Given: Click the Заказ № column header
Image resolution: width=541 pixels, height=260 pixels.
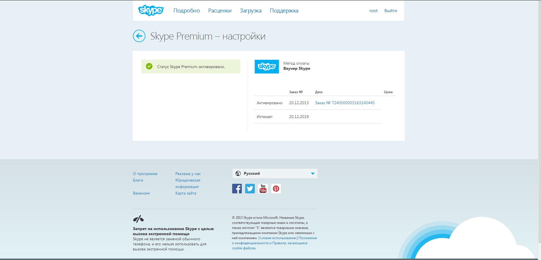Looking at the screenshot, I should click(x=296, y=92).
